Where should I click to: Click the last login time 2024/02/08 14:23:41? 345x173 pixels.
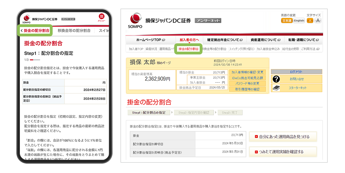[228, 65]
